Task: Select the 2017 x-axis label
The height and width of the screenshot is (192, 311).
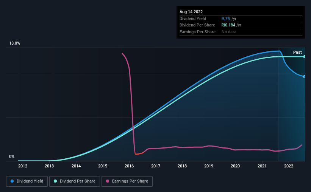Action: point(156,166)
